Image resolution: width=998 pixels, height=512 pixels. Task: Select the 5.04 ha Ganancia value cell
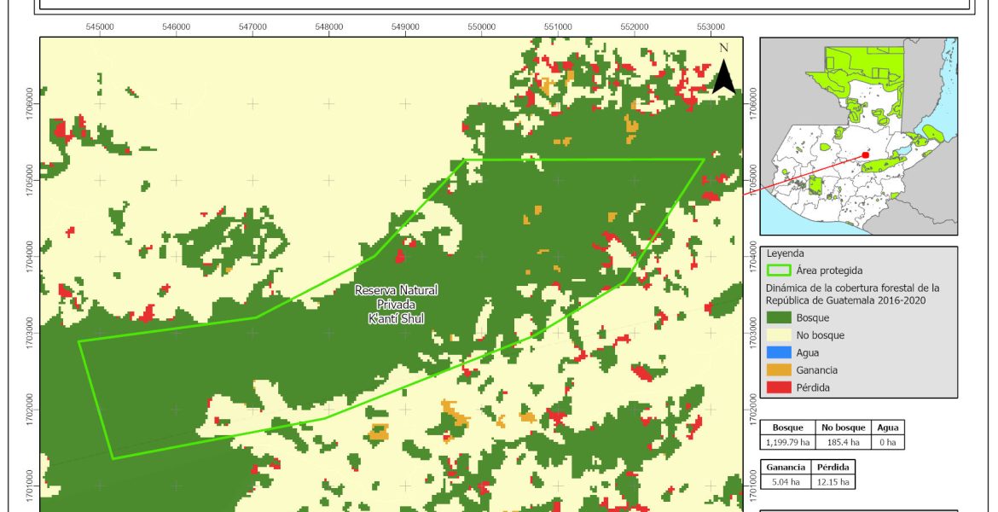784,482
